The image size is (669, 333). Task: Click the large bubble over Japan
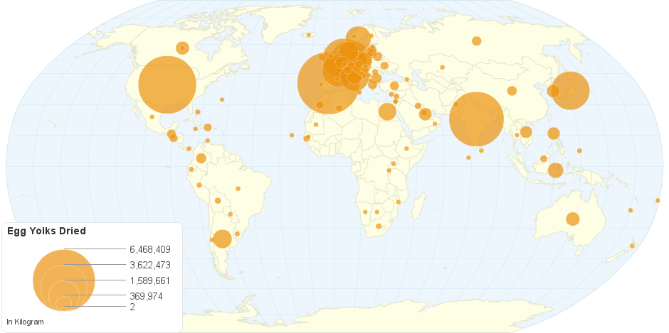coord(570,91)
